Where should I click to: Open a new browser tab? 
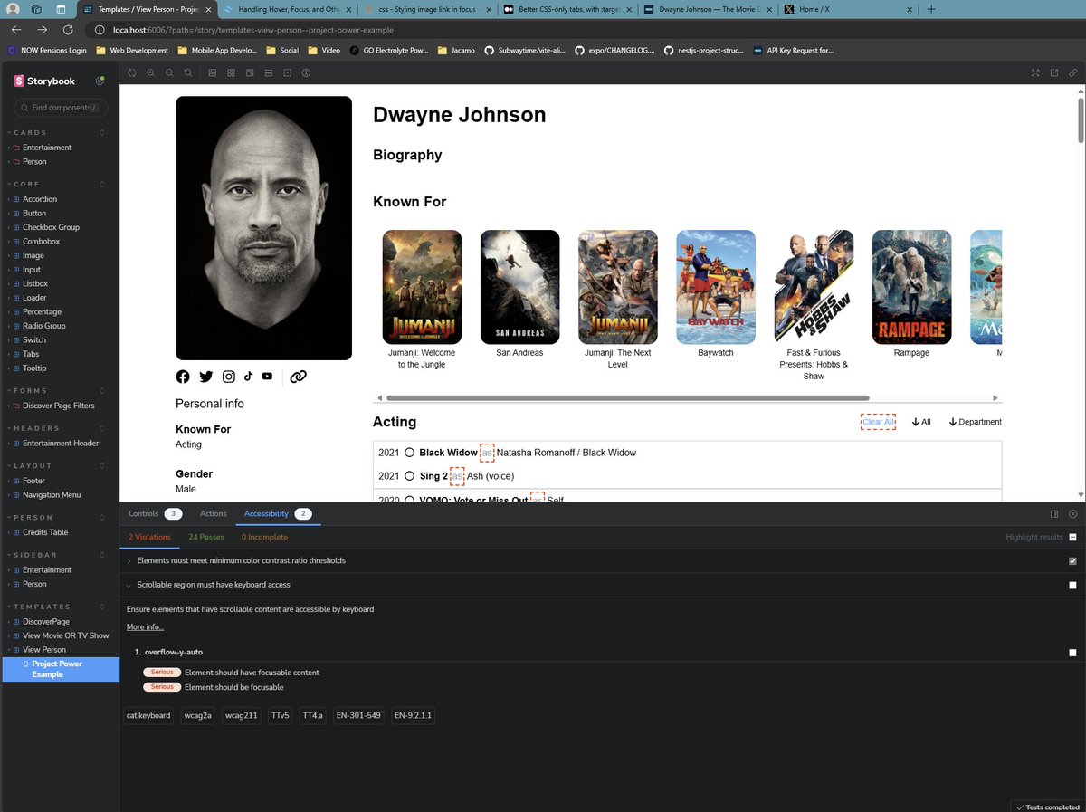931,9
